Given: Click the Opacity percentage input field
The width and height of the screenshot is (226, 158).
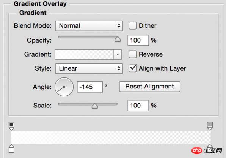Looking at the screenshot, I should (x=138, y=40).
